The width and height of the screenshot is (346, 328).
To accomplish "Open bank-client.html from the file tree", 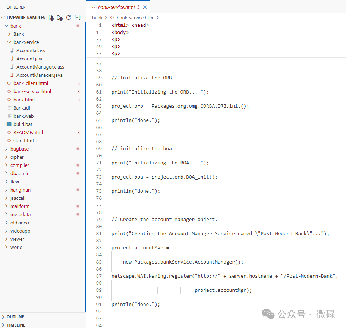I will (31, 83).
